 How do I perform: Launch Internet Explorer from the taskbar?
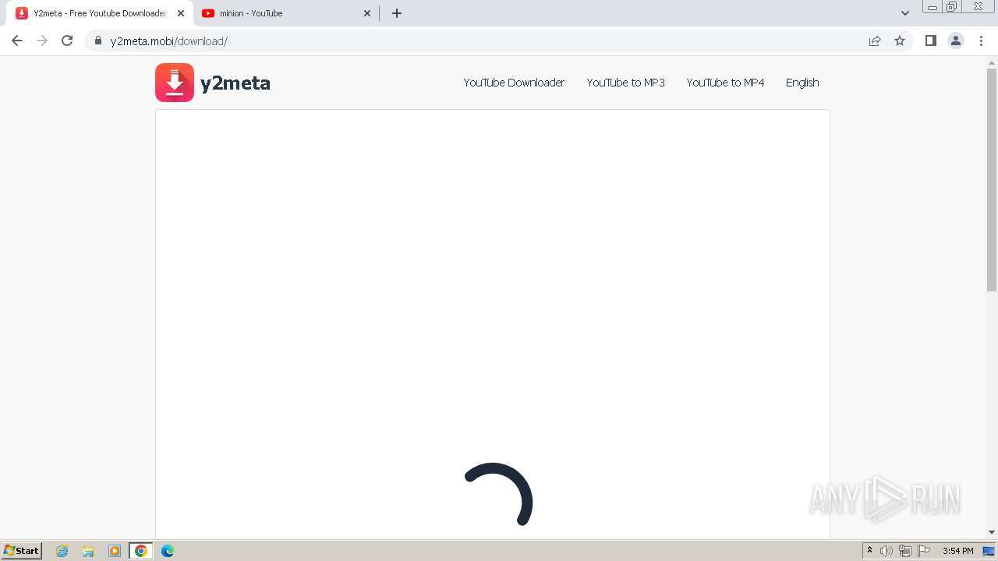coord(62,551)
